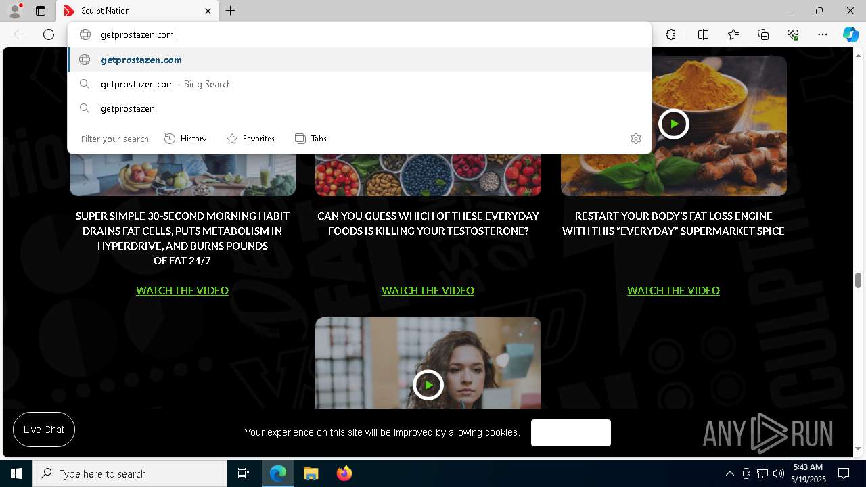Open Edge Settings and more menu
Screen dimensions: 866x487
[x=823, y=34]
